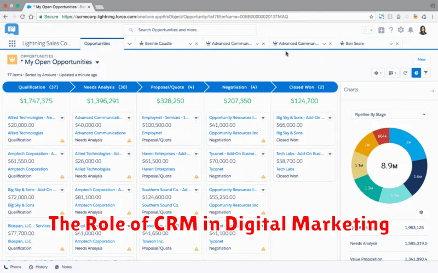Image resolution: width=438 pixels, height=273 pixels.
Task: Open the Phone utility bar item
Action: (x=13, y=267)
